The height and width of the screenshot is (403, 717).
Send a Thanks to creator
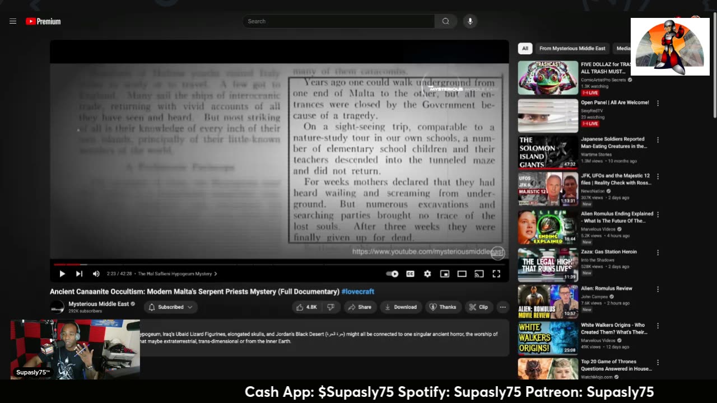(443, 307)
